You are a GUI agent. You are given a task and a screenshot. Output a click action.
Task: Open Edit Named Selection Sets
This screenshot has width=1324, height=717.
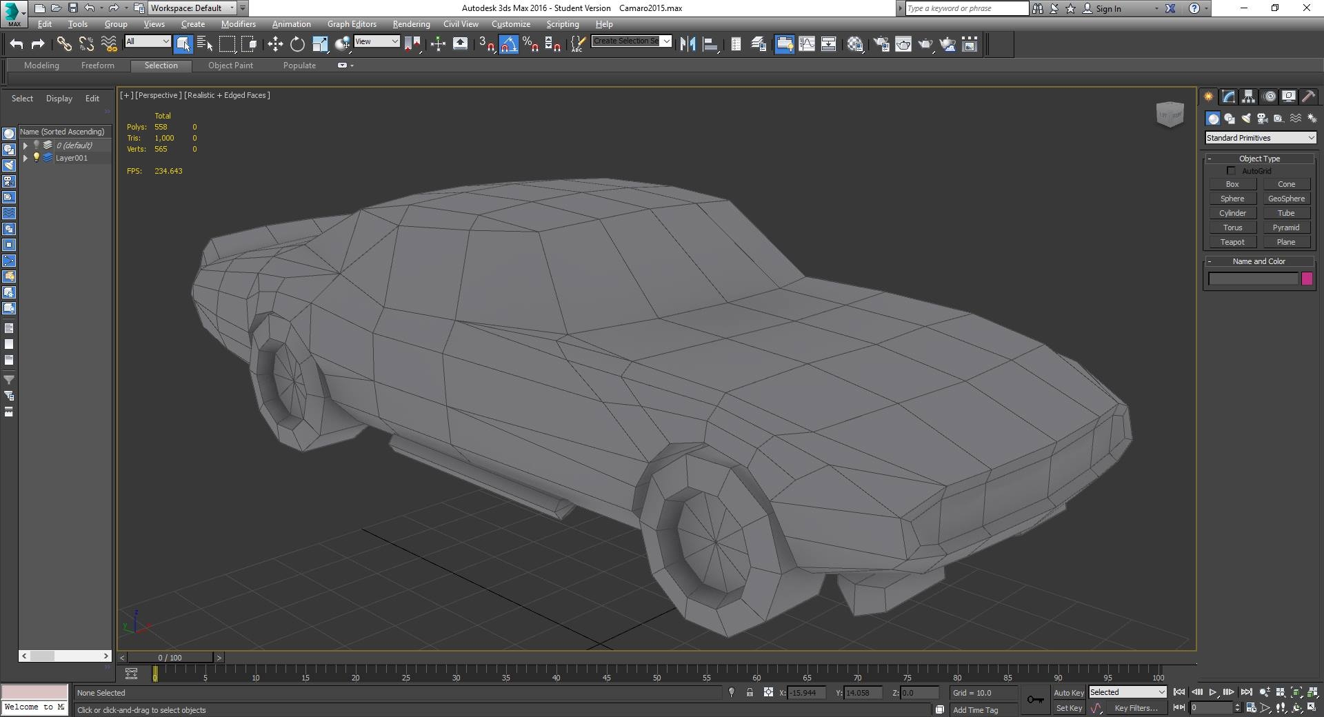click(x=578, y=44)
